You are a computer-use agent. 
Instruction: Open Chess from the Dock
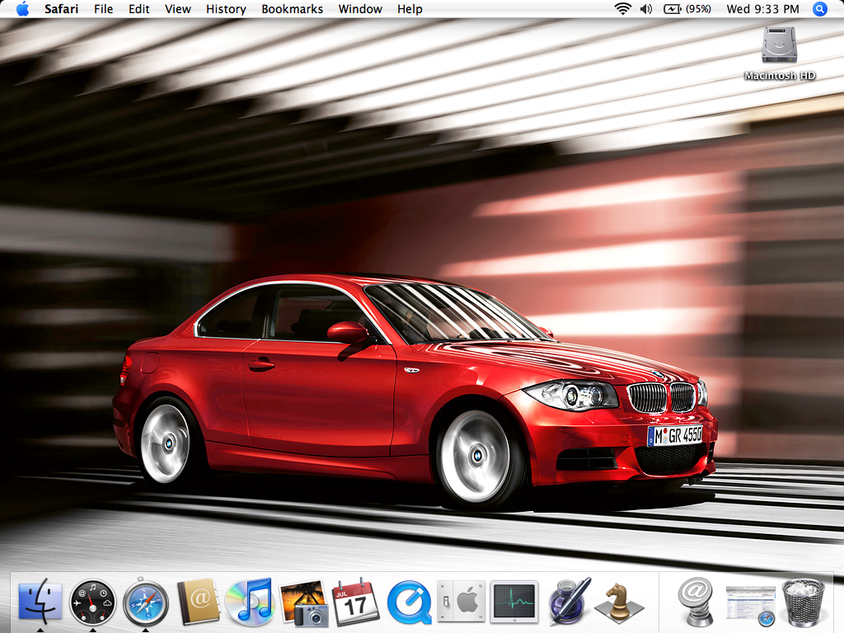tap(619, 603)
